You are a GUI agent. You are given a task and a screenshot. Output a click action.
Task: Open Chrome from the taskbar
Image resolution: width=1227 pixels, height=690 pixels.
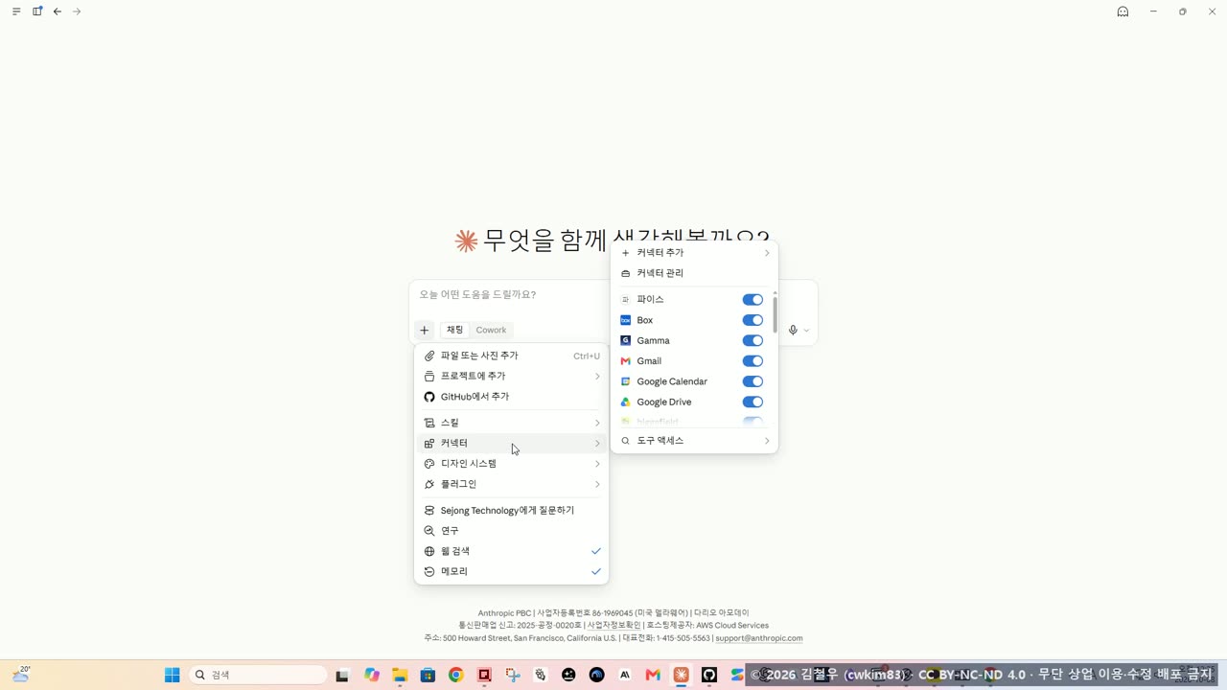pos(456,675)
